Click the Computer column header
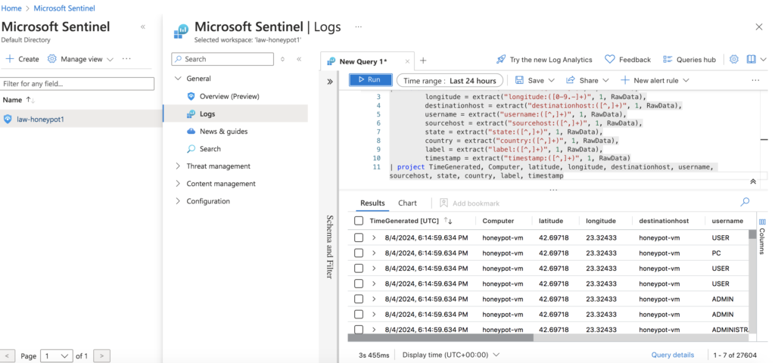 pos(498,221)
